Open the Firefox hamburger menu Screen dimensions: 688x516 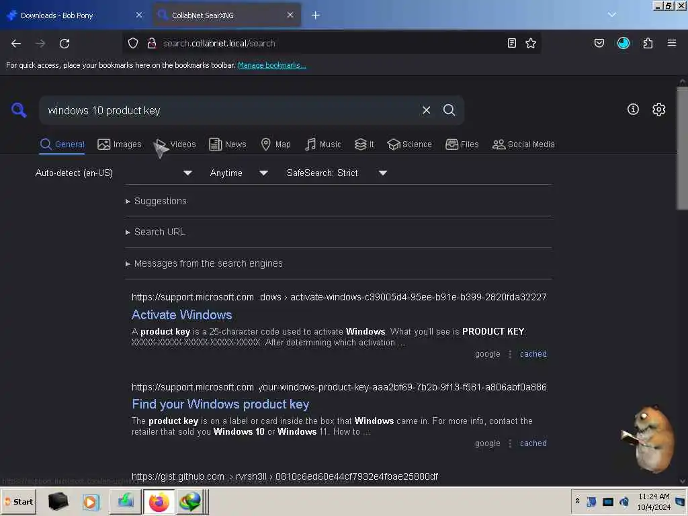pos(672,43)
